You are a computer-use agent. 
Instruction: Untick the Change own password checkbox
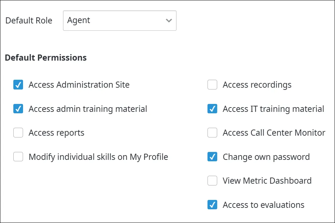point(213,157)
